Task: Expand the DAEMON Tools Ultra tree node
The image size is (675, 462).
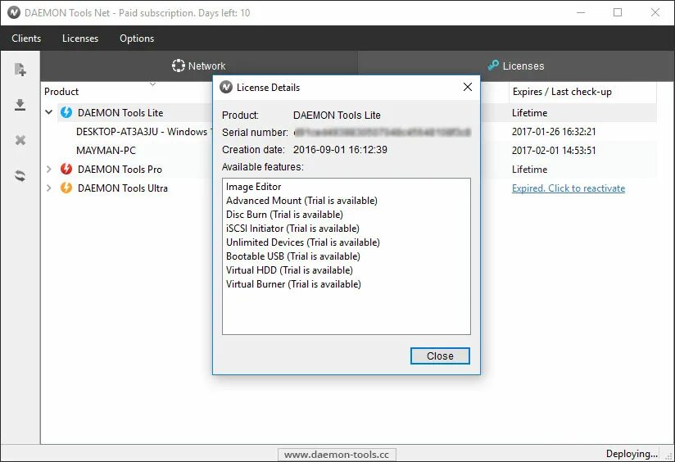Action: pos(49,188)
